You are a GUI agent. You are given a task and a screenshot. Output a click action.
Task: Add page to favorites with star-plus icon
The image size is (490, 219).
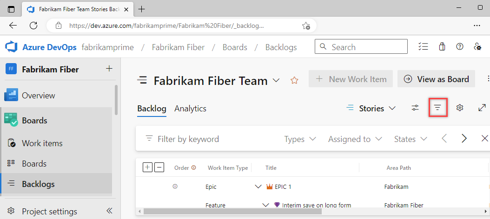tap(306, 26)
